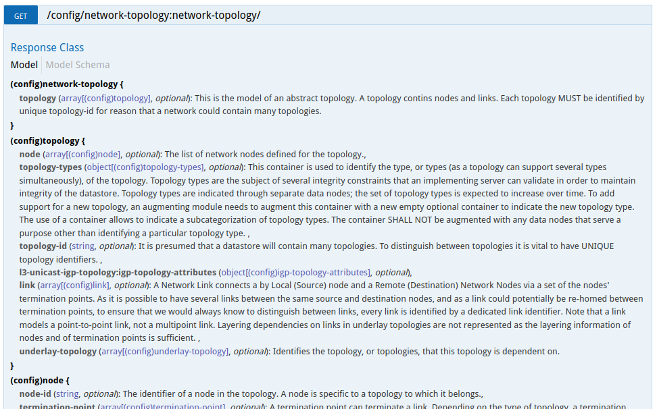Click the string type of node-id
Screen dimensions: 657x409
67,394
